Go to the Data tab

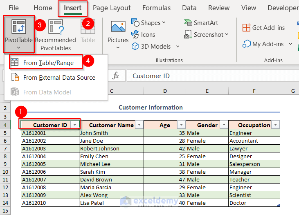189,8
